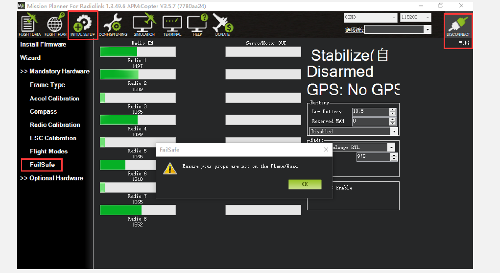Screen dimensions: 500x273
Task: Open the Config/Tuning section
Action: click(113, 25)
